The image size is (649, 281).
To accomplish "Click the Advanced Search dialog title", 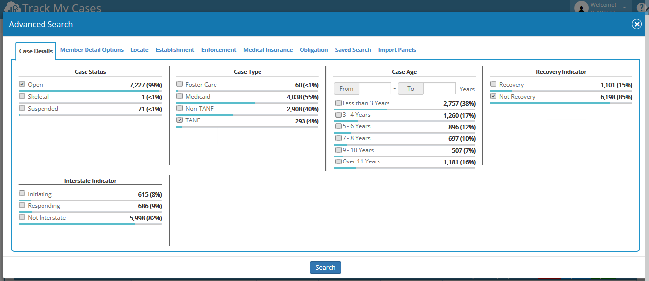I will pyautogui.click(x=41, y=24).
